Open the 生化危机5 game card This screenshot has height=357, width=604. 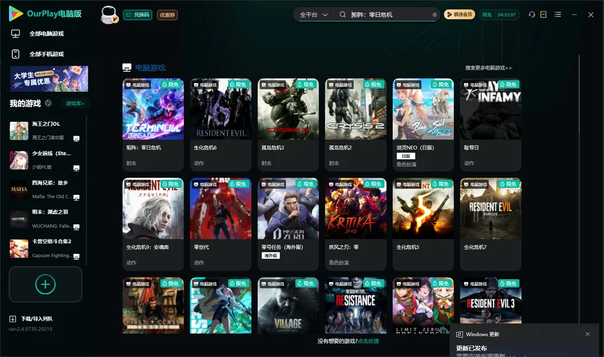pyautogui.click(x=423, y=224)
